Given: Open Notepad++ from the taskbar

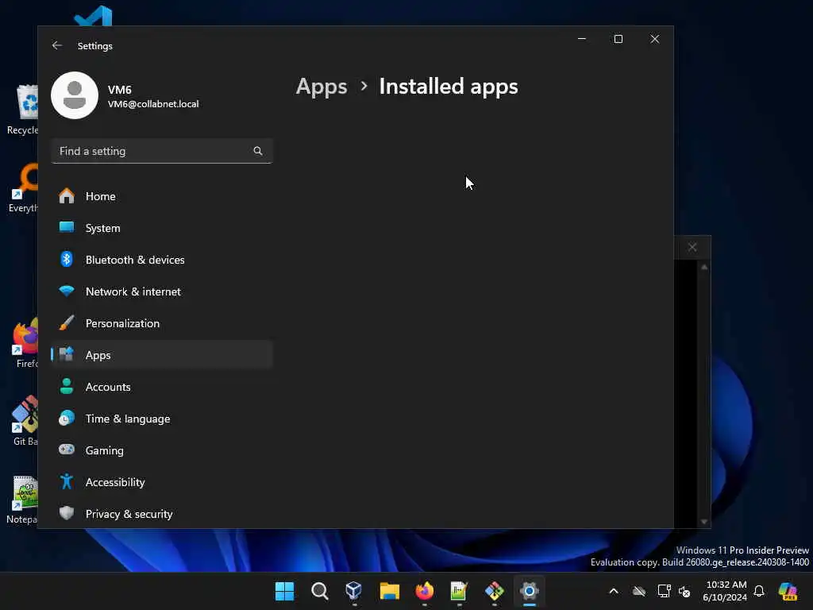Looking at the screenshot, I should (x=460, y=591).
